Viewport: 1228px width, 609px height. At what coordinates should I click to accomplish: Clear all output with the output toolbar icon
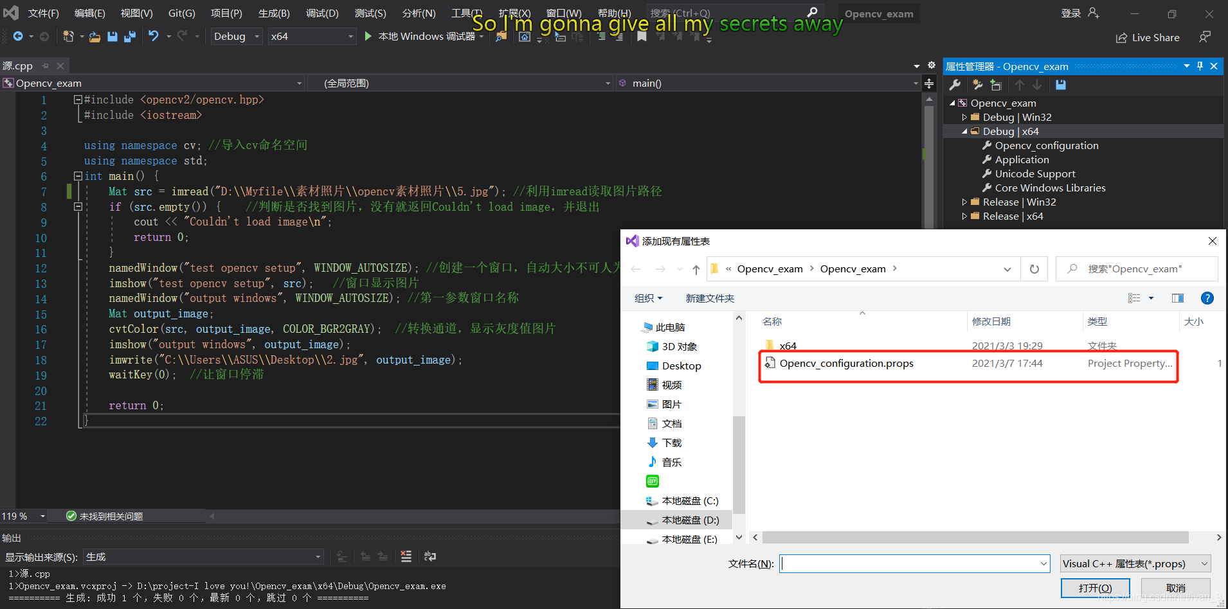tap(406, 556)
